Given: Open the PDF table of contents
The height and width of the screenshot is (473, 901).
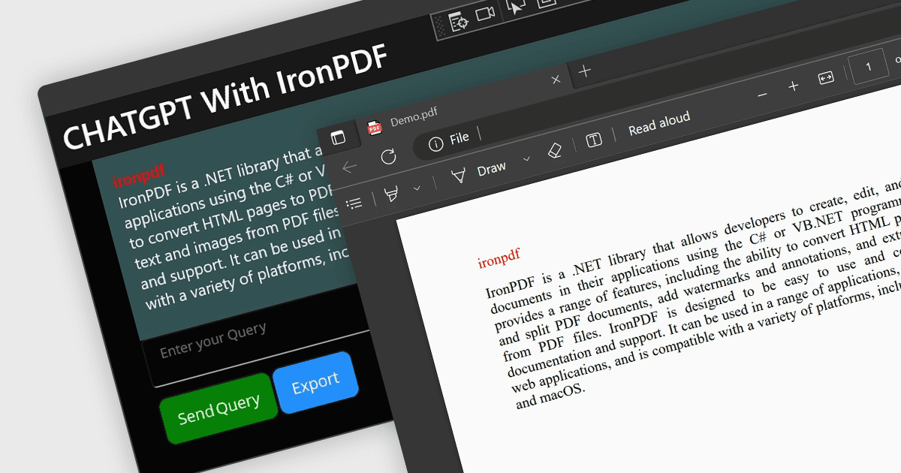Looking at the screenshot, I should pos(354,203).
